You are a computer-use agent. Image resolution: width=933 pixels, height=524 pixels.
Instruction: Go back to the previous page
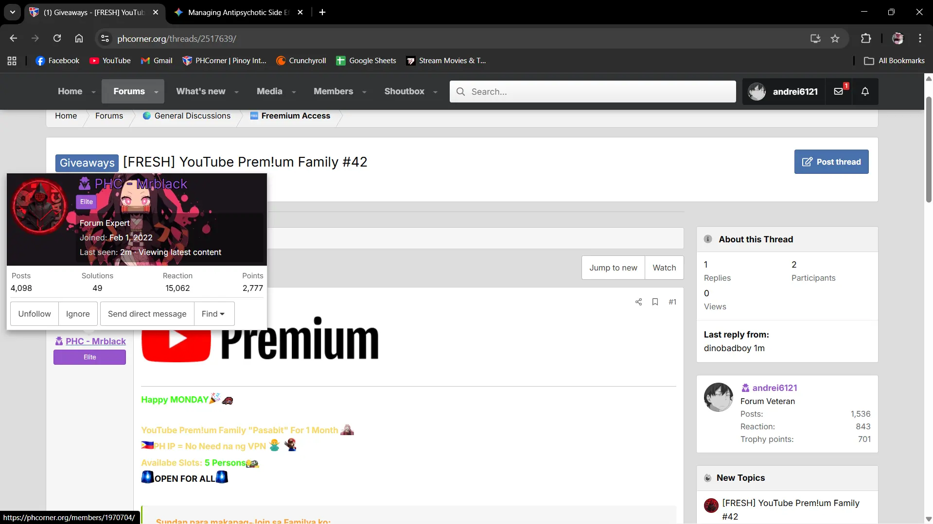[13, 38]
